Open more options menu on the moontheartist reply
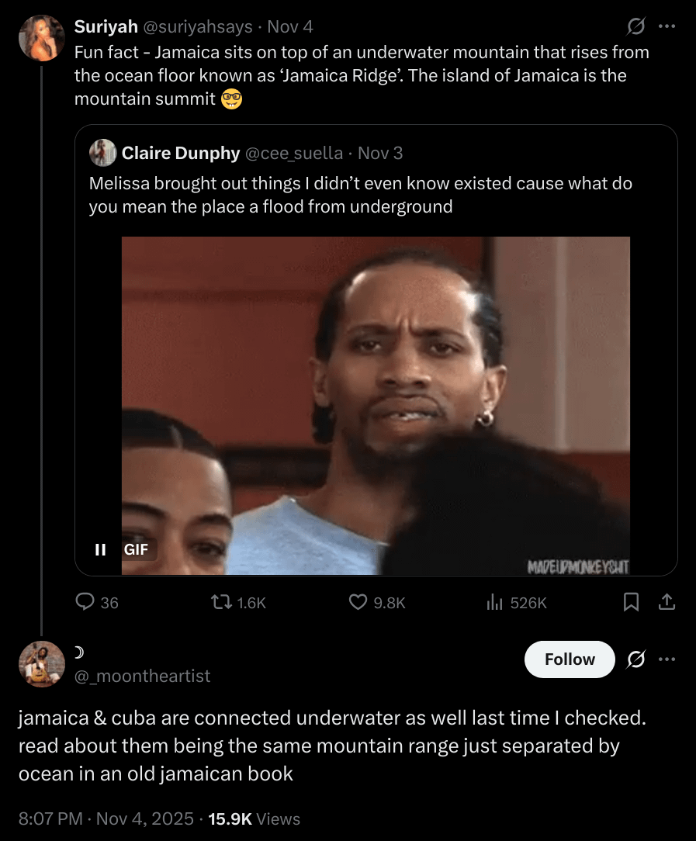This screenshot has width=696, height=841. (667, 659)
